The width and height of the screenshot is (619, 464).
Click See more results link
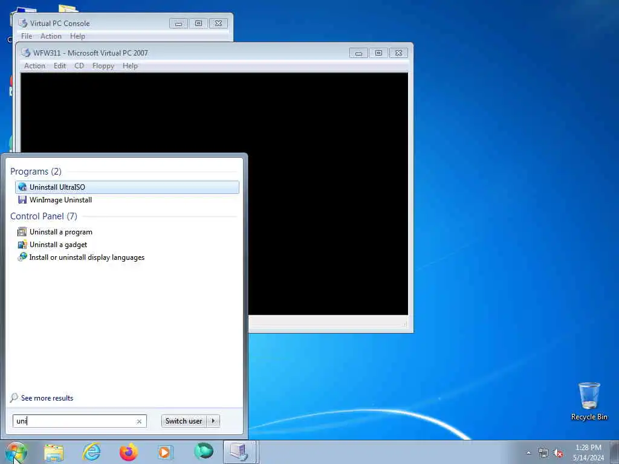coord(47,398)
